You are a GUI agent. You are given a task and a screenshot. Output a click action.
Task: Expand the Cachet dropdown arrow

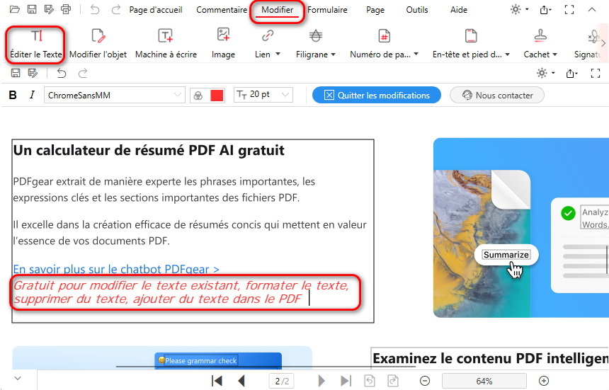click(x=554, y=55)
